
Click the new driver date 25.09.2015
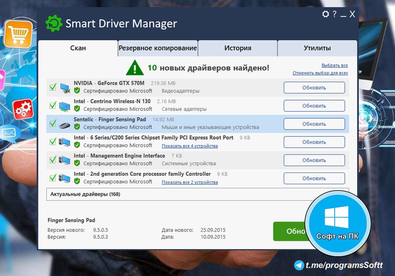click(x=213, y=230)
